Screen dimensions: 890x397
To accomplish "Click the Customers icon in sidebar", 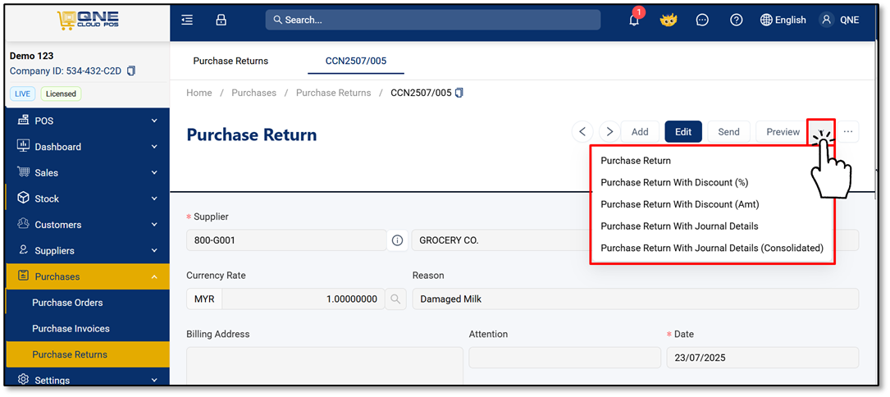I will [23, 225].
